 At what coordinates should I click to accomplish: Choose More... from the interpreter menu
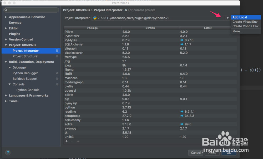[x=237, y=31]
